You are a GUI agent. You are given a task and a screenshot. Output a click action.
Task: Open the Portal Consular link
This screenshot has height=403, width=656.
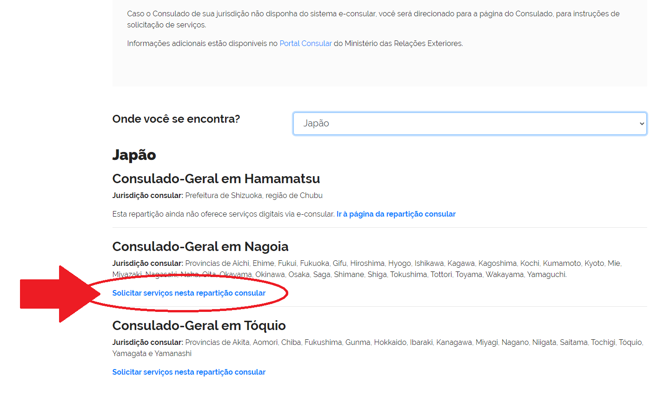305,44
